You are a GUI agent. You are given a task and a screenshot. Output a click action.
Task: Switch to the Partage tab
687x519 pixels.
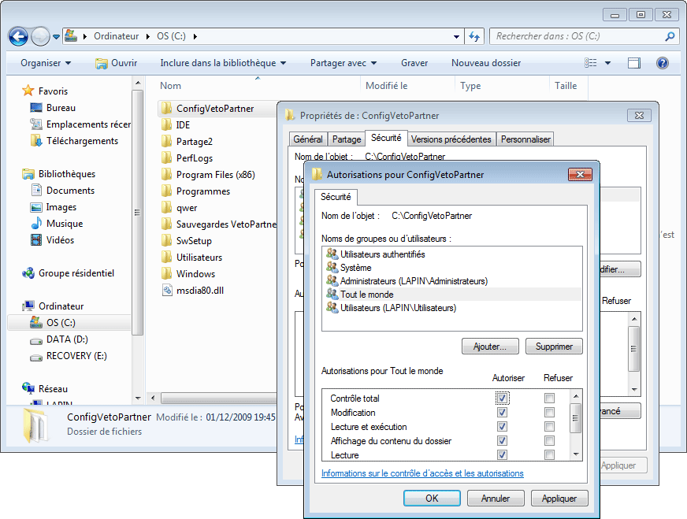347,139
